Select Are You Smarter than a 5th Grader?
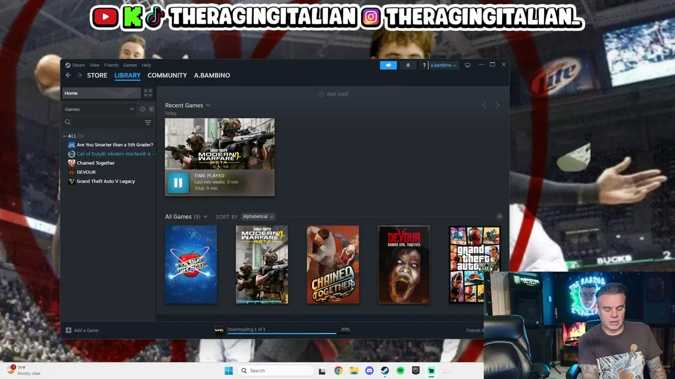 click(x=110, y=145)
